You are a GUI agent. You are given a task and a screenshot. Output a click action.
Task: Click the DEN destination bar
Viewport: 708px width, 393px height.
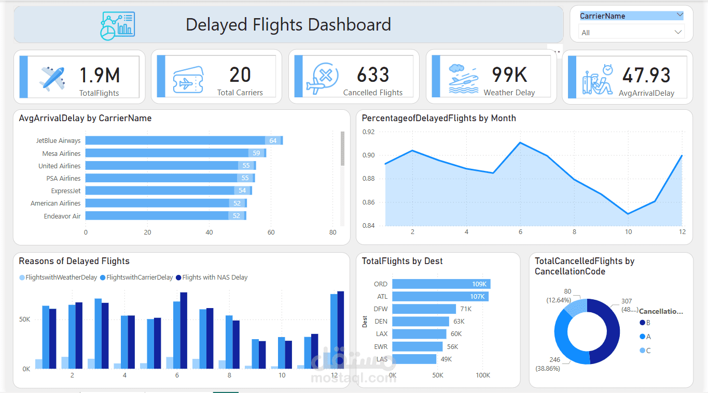421,321
